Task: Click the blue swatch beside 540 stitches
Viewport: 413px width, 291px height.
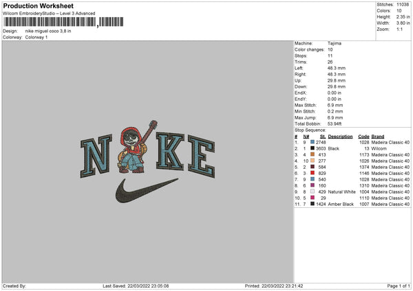Action: [x=313, y=179]
